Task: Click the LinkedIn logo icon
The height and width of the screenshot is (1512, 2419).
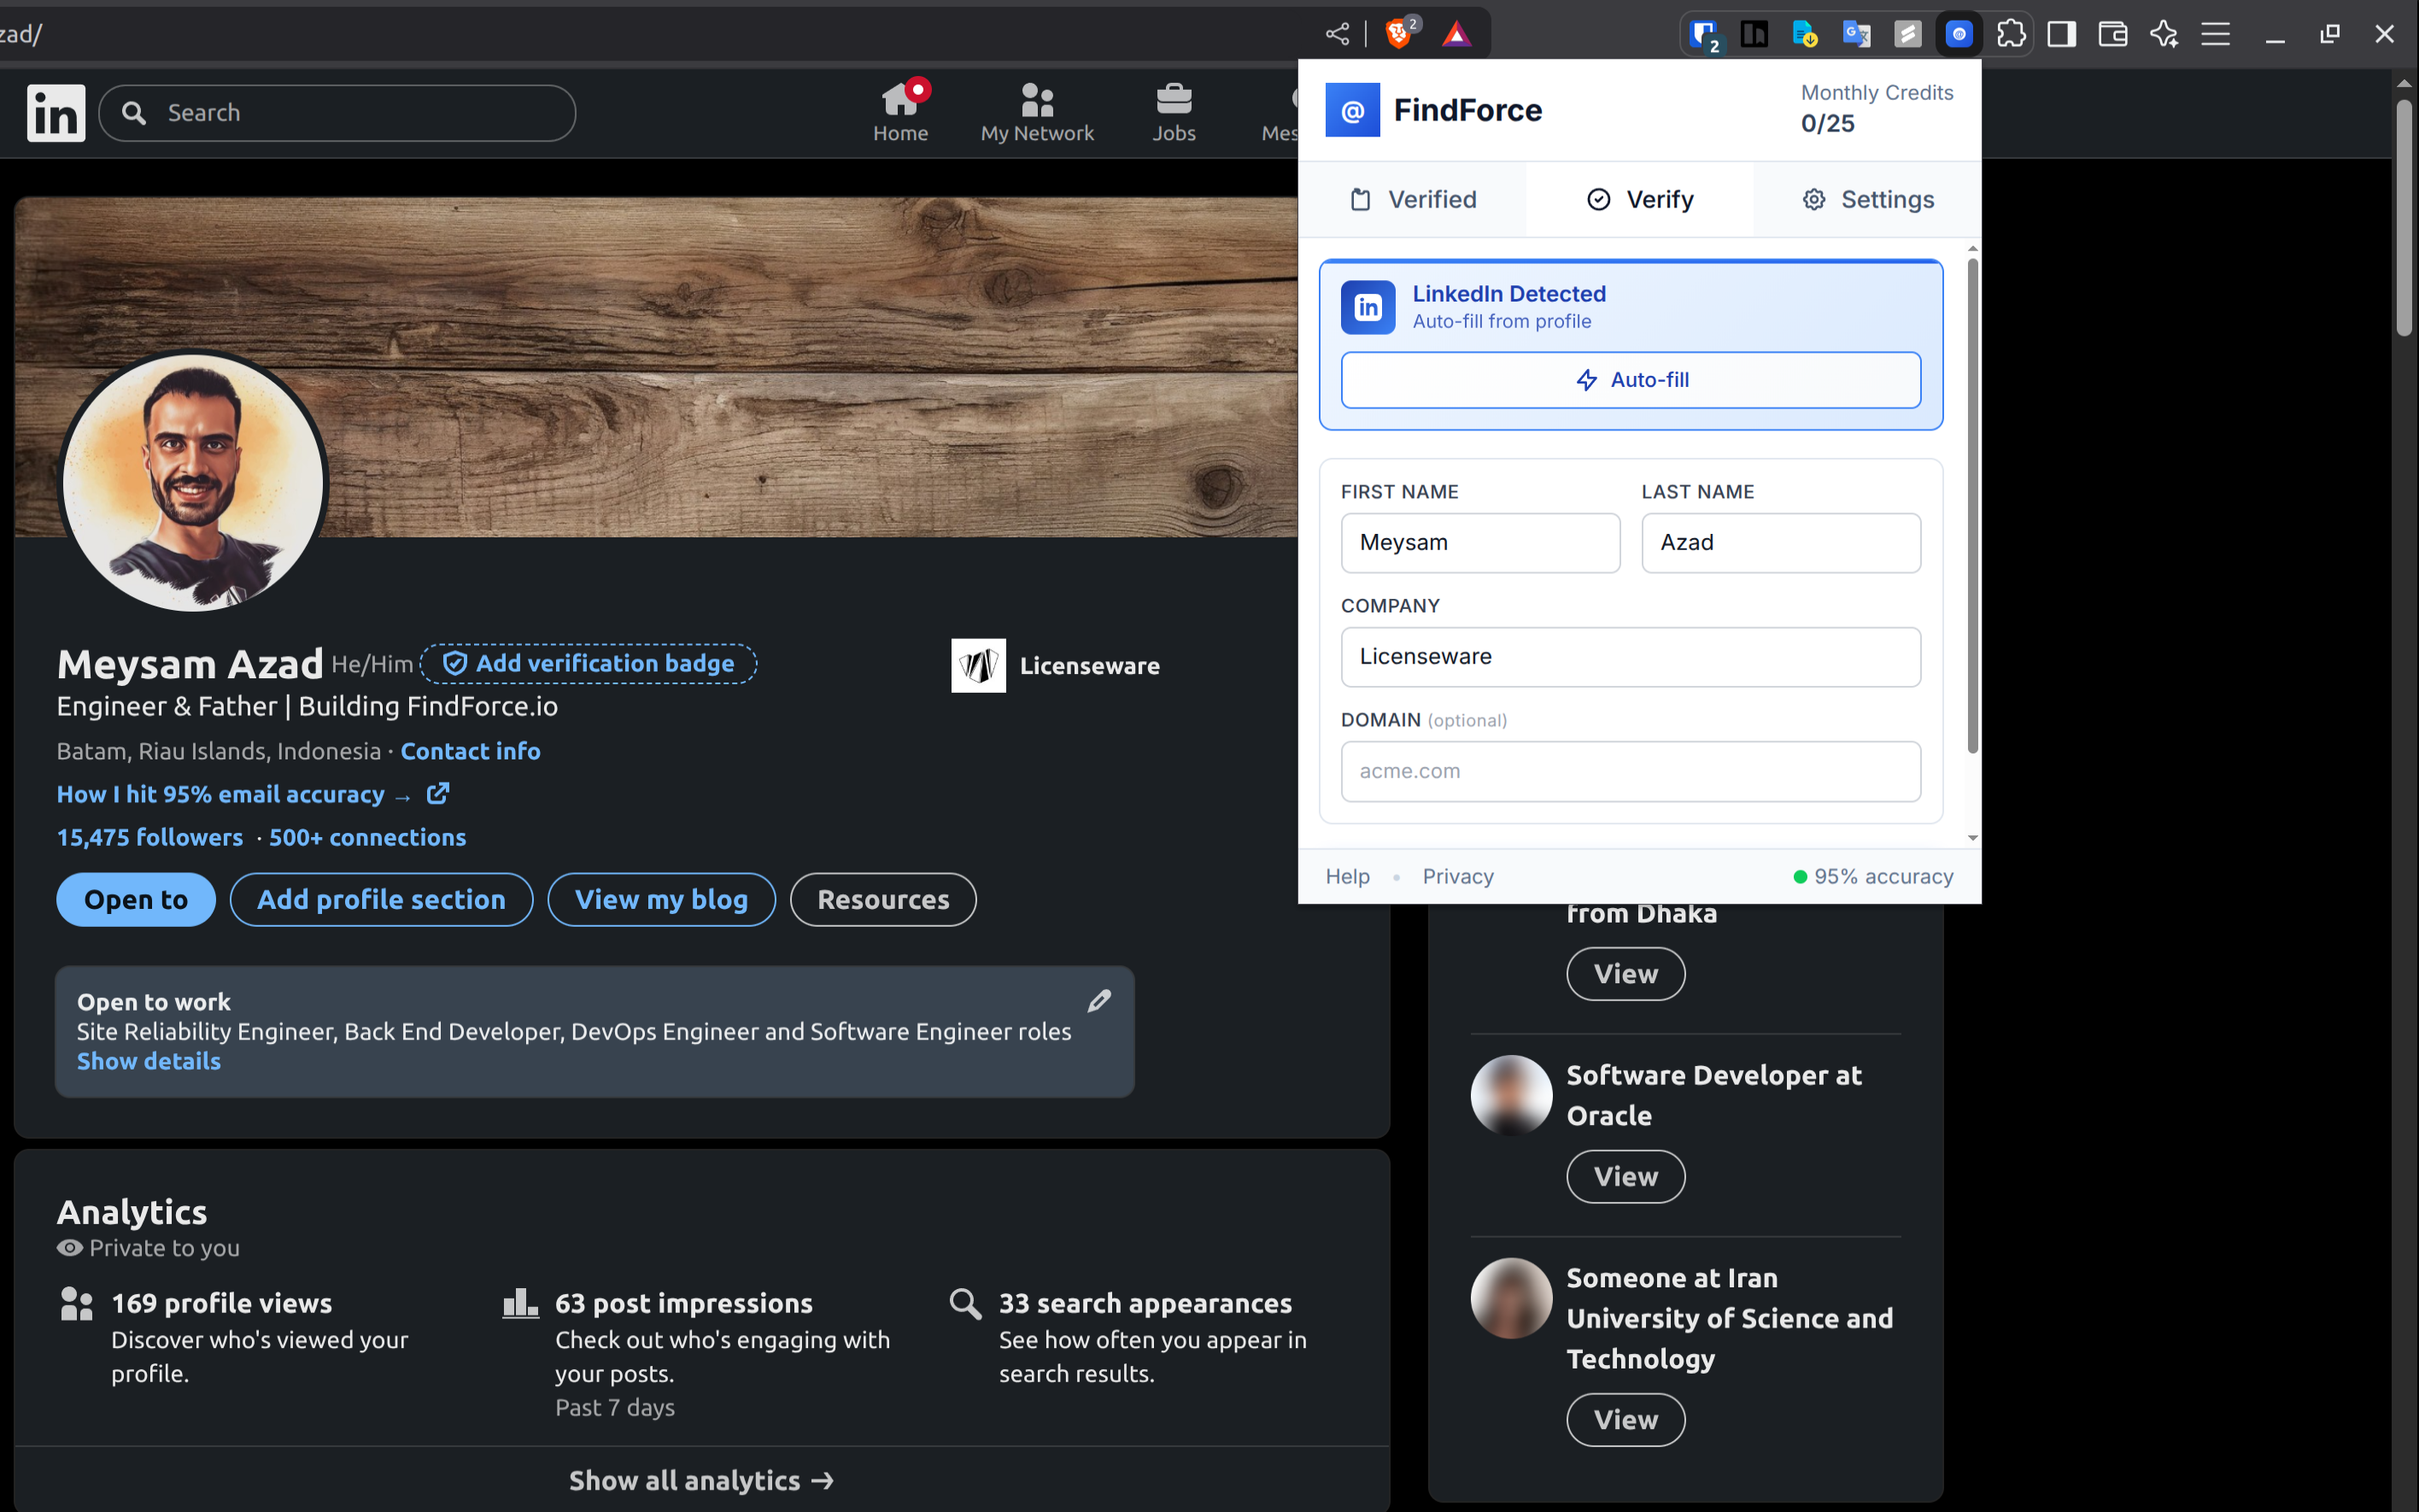Action: pyautogui.click(x=56, y=113)
